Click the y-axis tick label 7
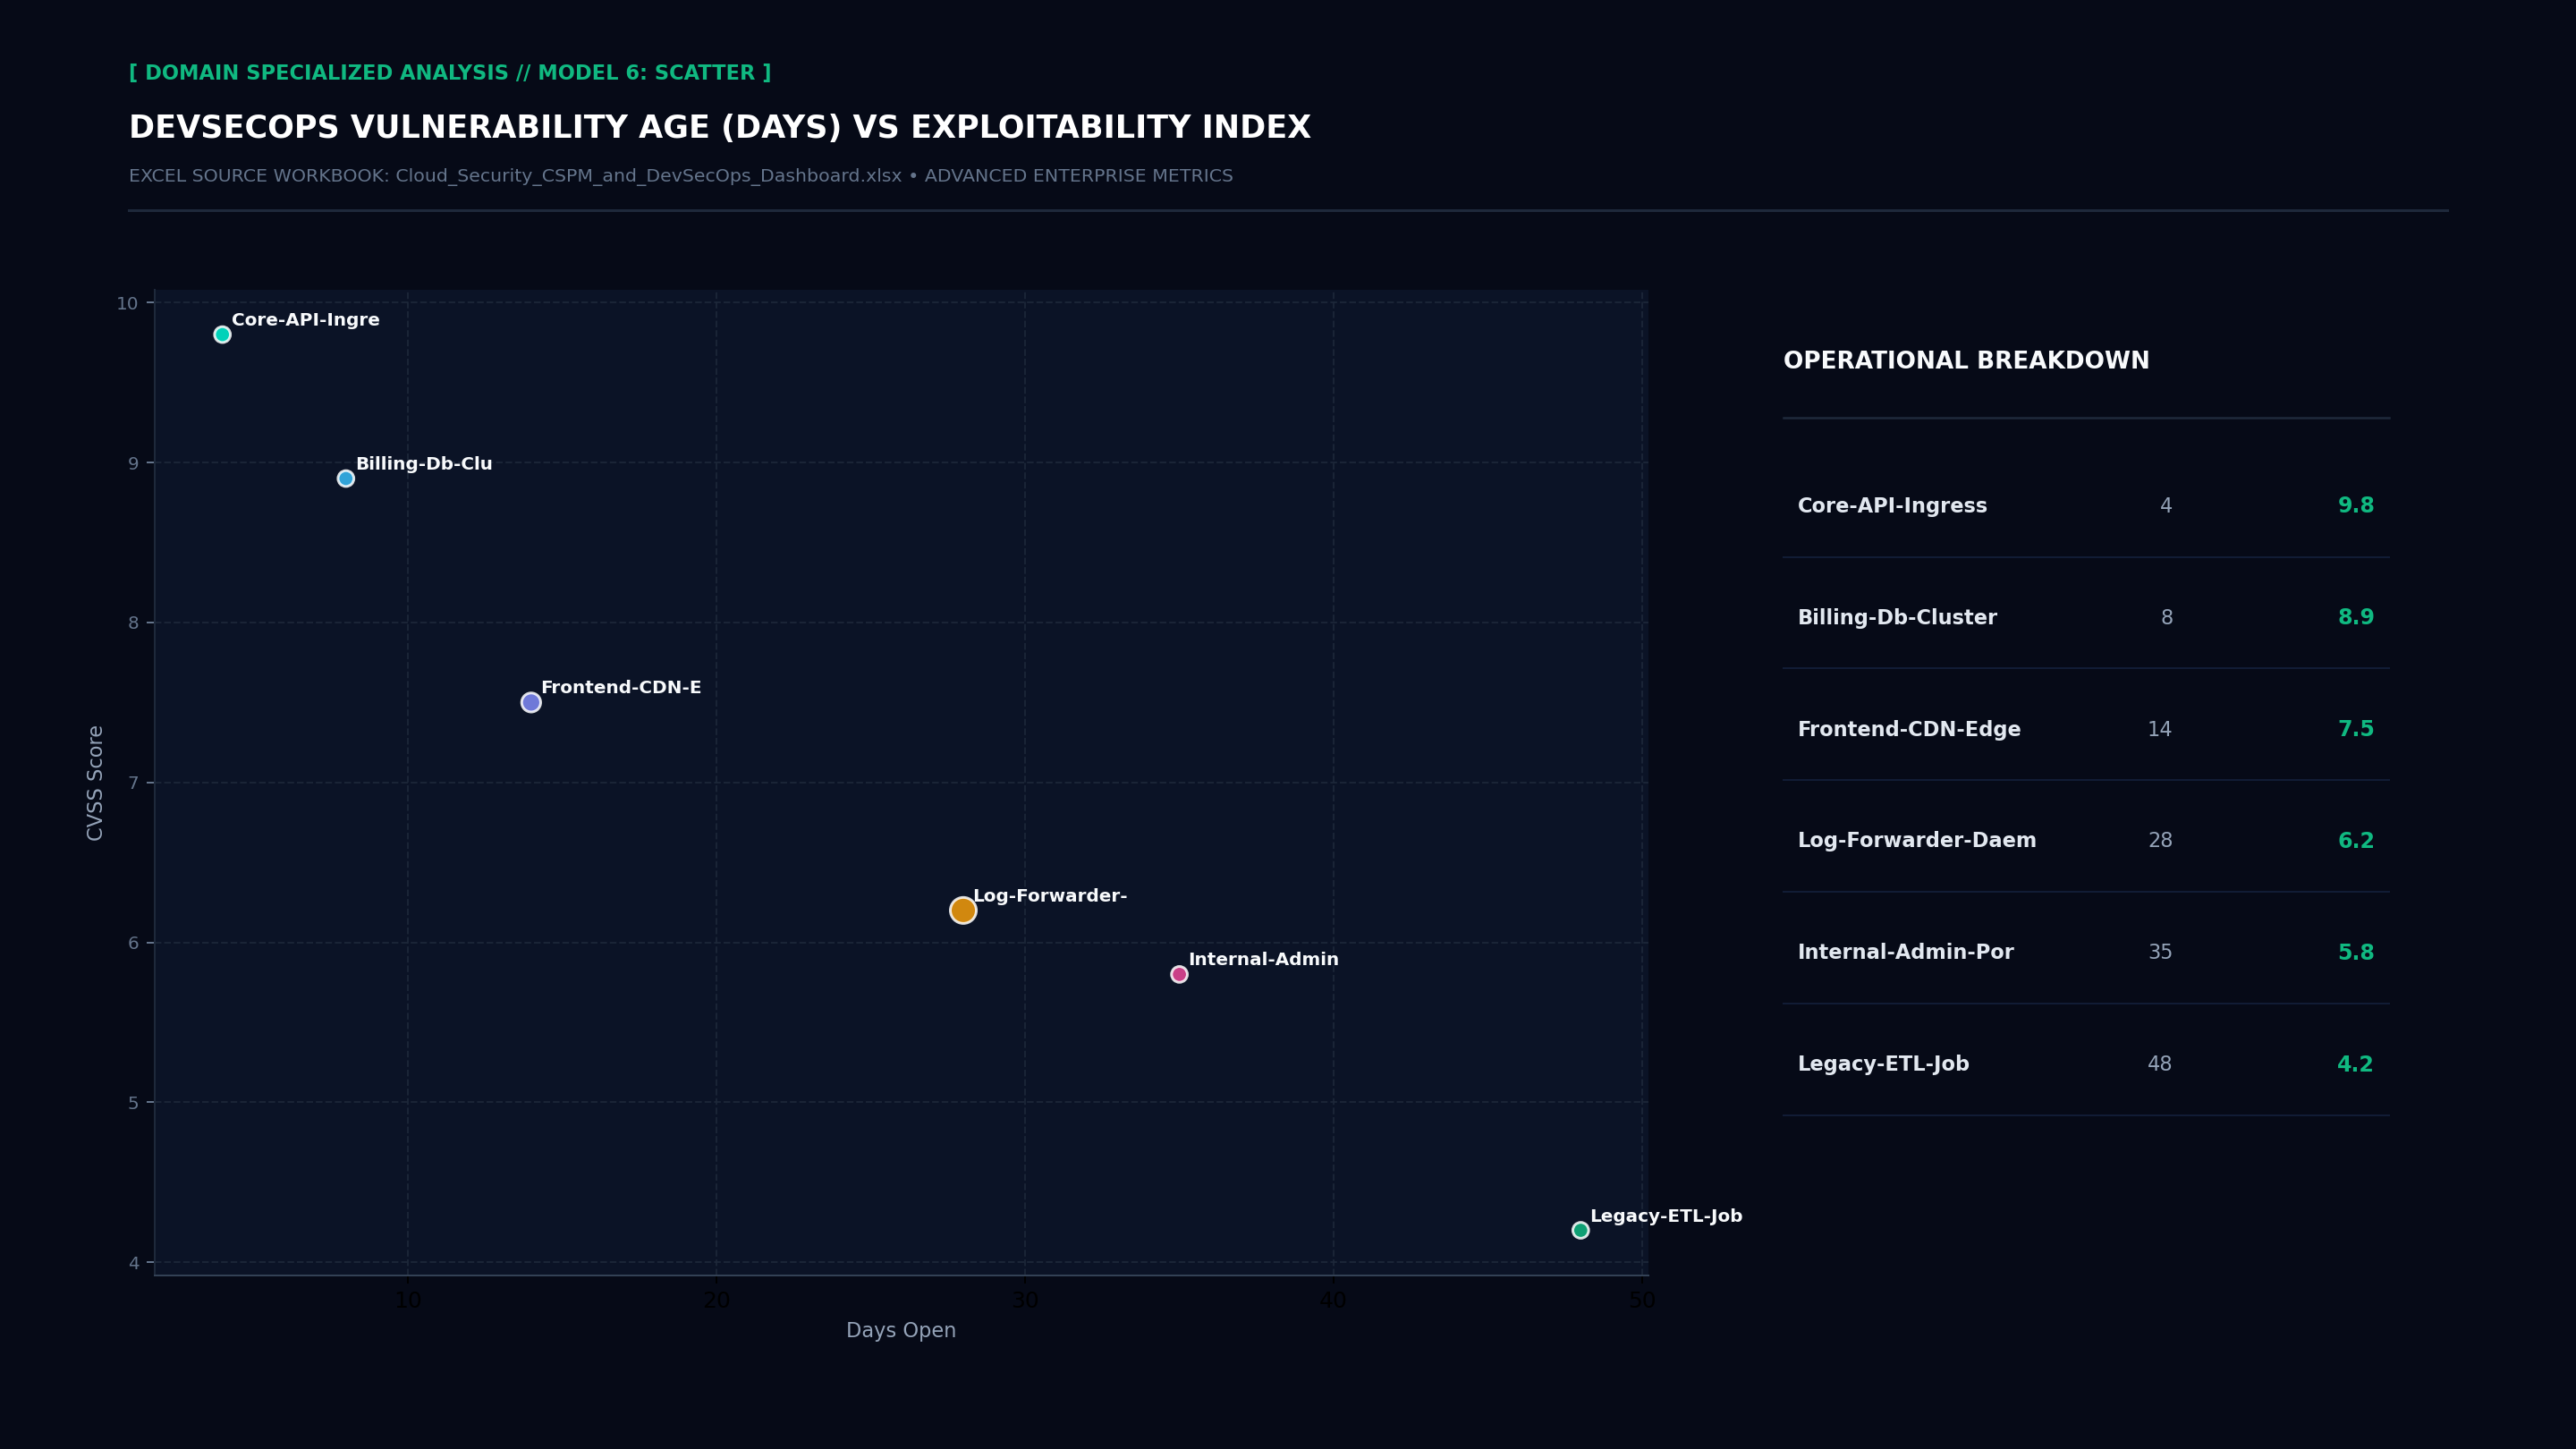 pyautogui.click(x=133, y=783)
